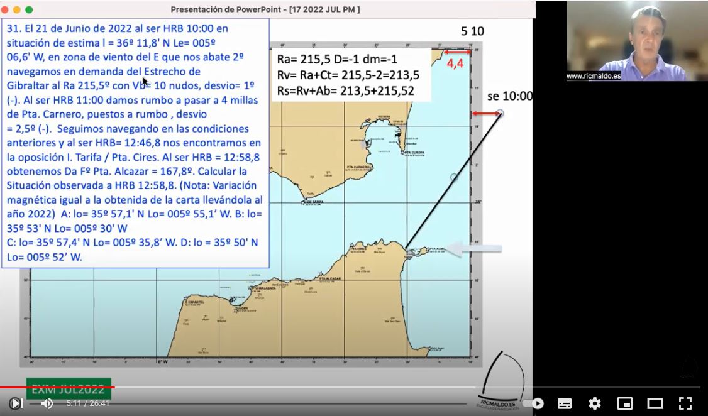Viewport: 708px width, 416px height.
Task: Click the www.ricmaldo.es link on webcam
Action: tap(592, 76)
